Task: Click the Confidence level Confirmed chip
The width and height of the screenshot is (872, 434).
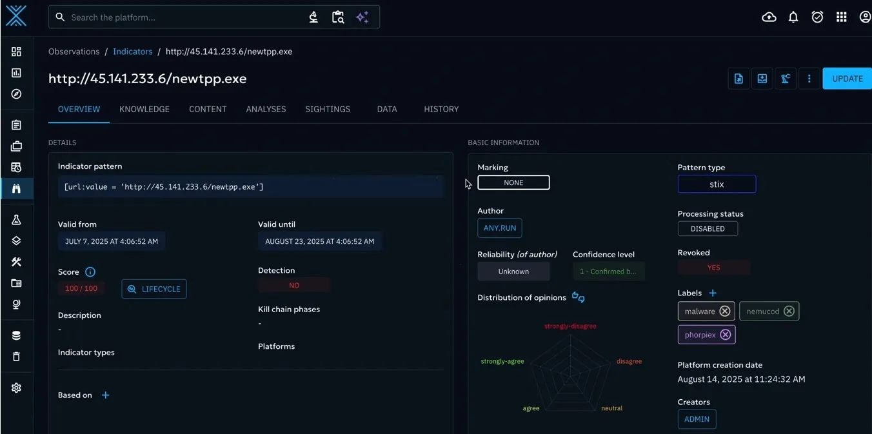Action: [x=608, y=271]
